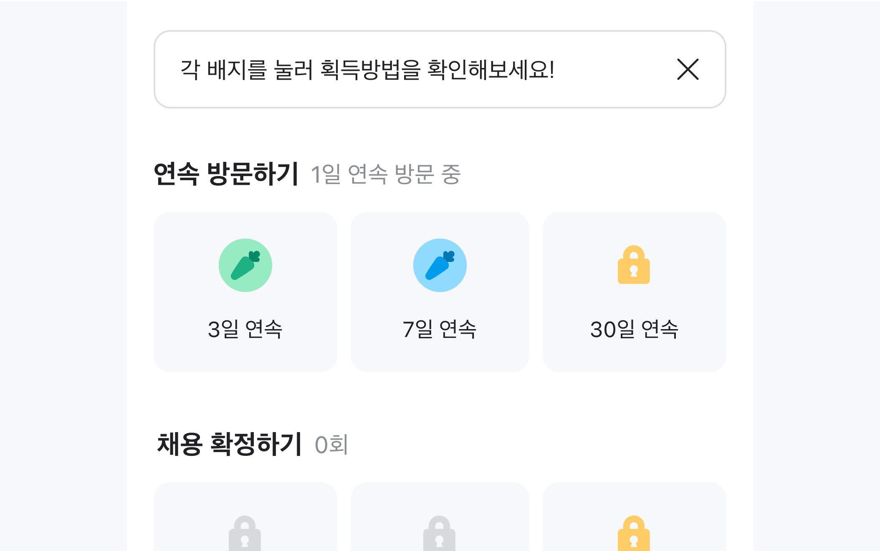Click the 0회 count next to 채용 확정하기
The width and height of the screenshot is (880, 551).
(331, 445)
